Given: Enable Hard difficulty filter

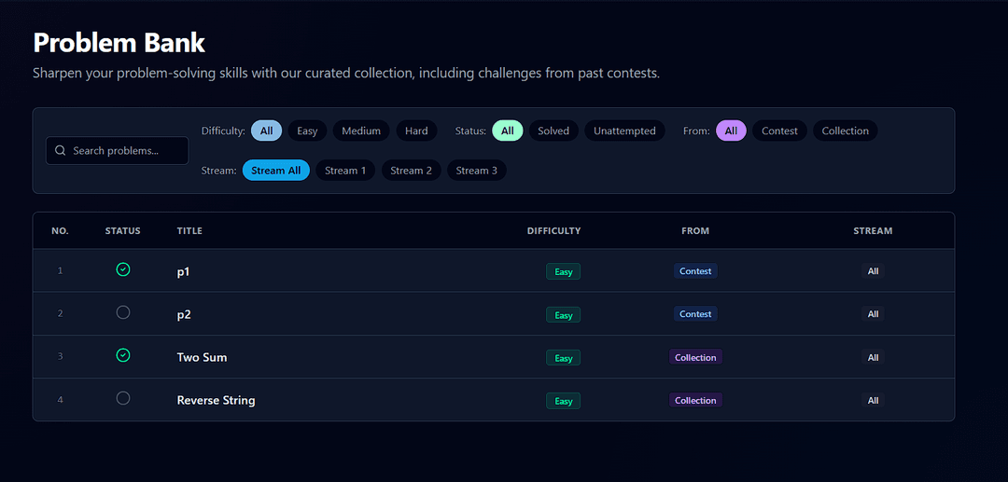Looking at the screenshot, I should click(416, 131).
